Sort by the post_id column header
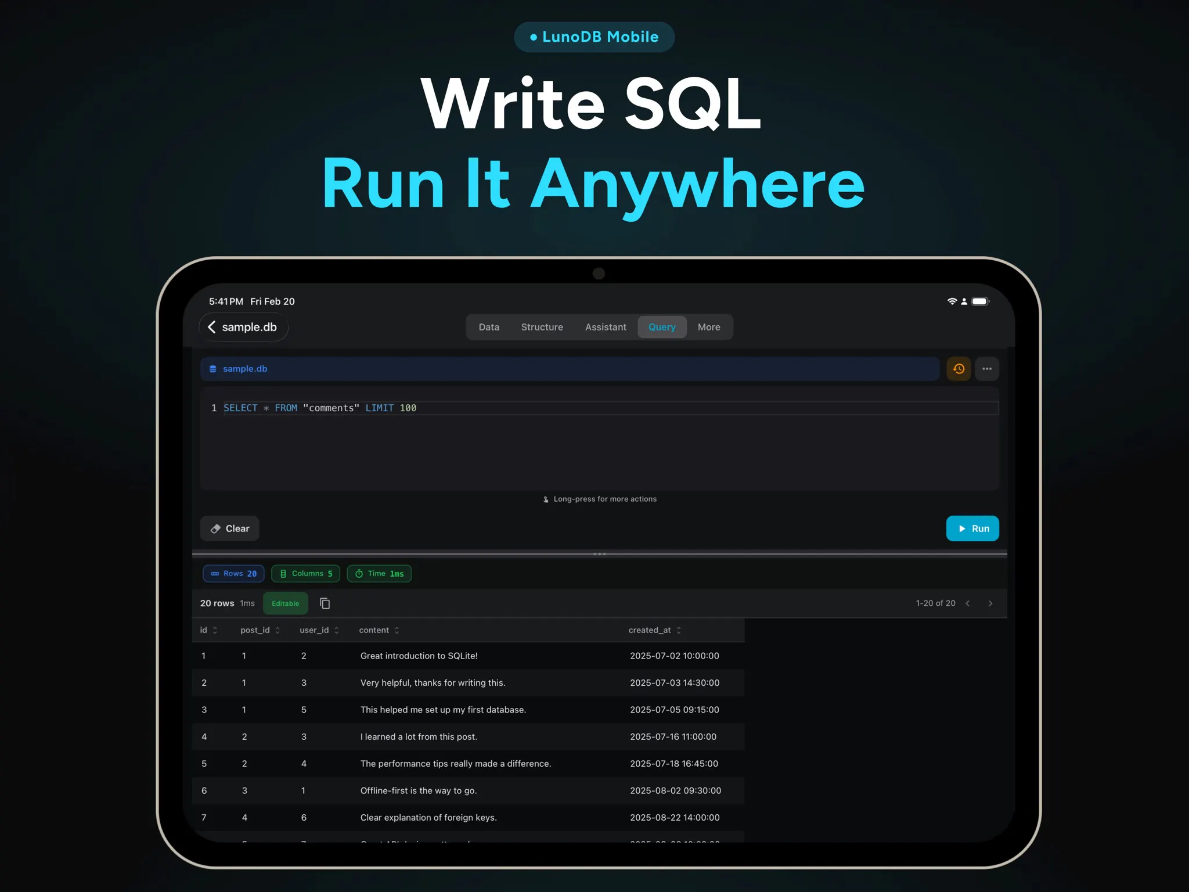The image size is (1189, 892). (x=260, y=630)
